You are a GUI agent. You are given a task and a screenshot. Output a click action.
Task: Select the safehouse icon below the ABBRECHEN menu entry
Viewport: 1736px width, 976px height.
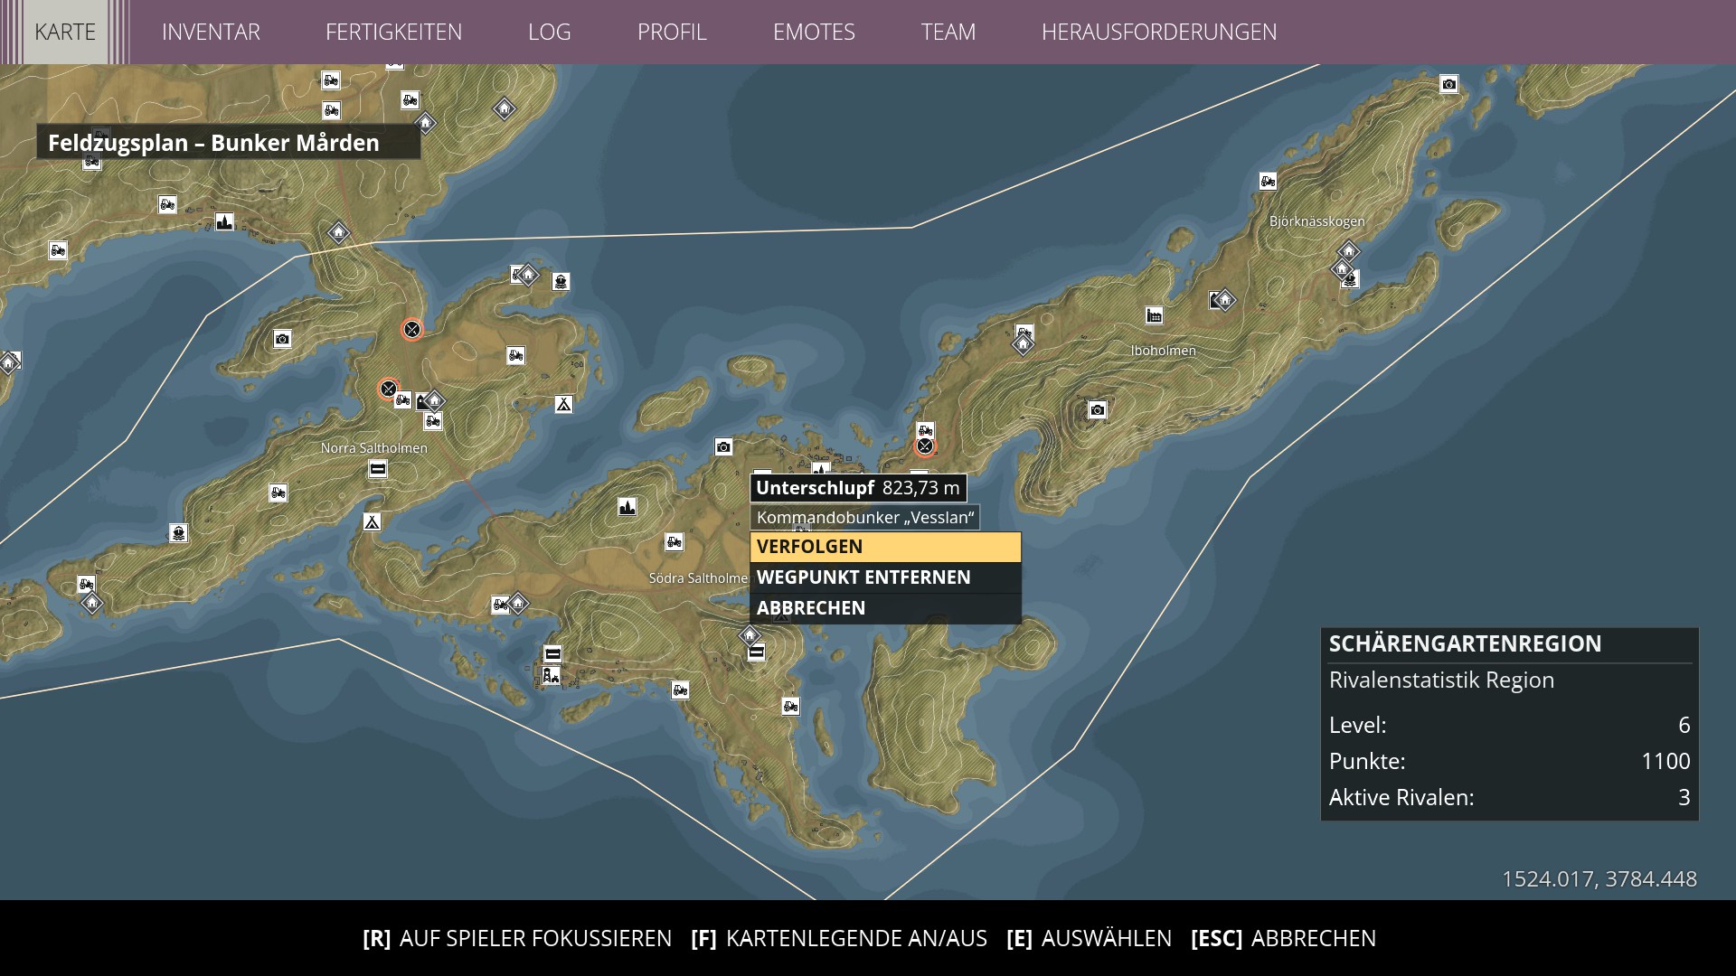tap(750, 635)
